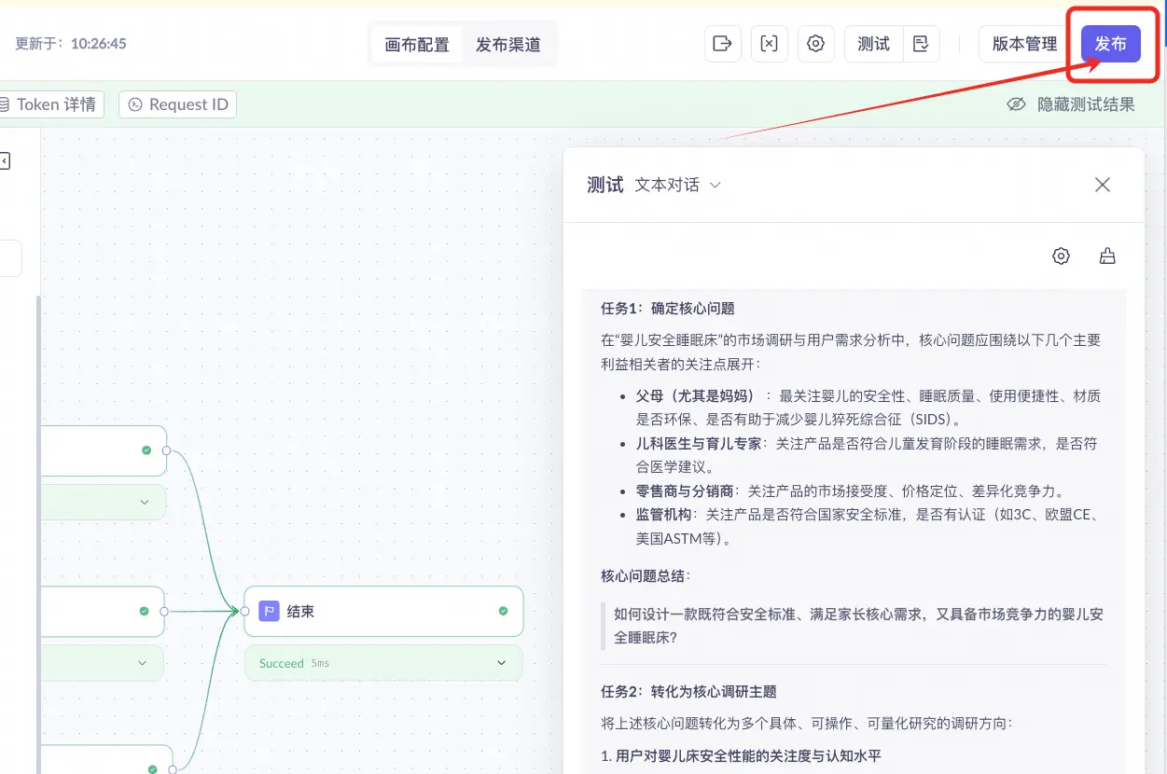This screenshot has width=1167, height=774.
Task: Click the export icon in top toolbar
Action: 722,44
